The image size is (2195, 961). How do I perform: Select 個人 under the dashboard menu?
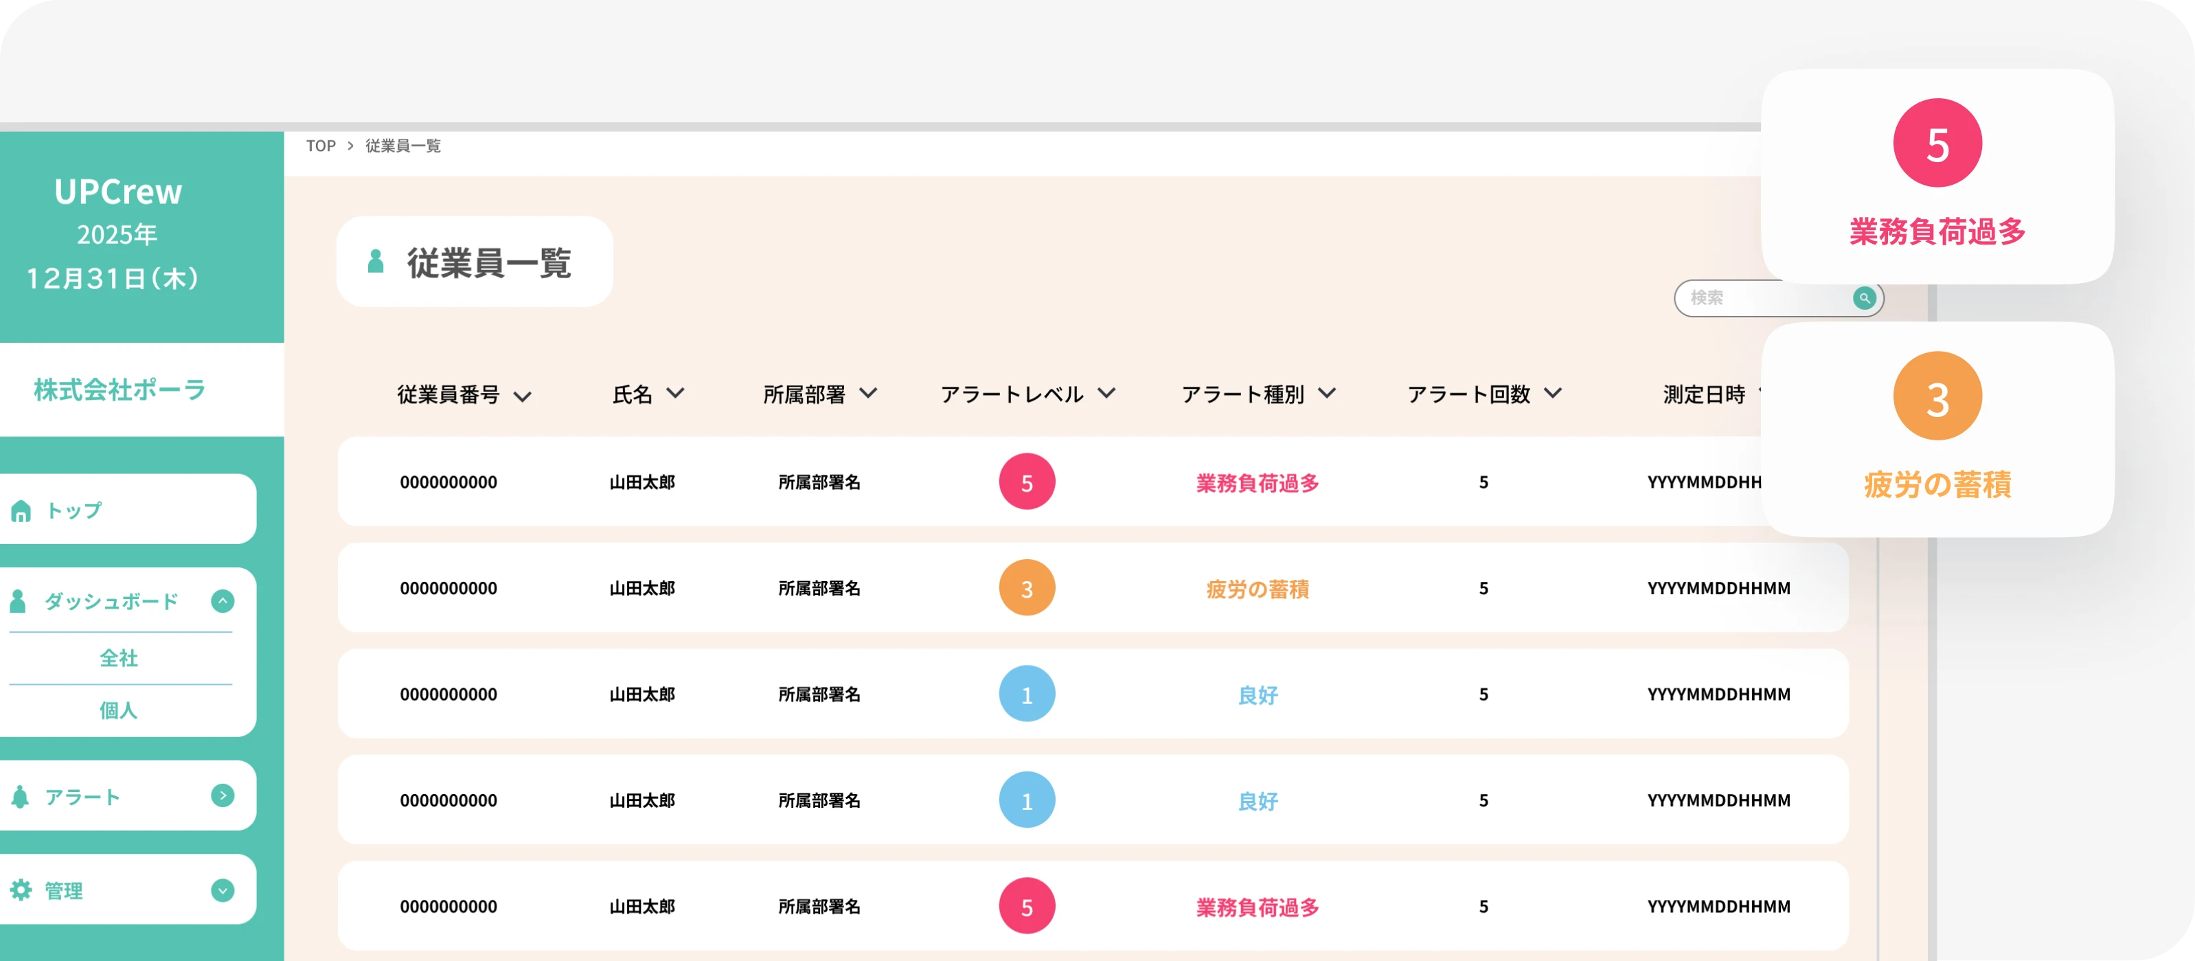(120, 710)
